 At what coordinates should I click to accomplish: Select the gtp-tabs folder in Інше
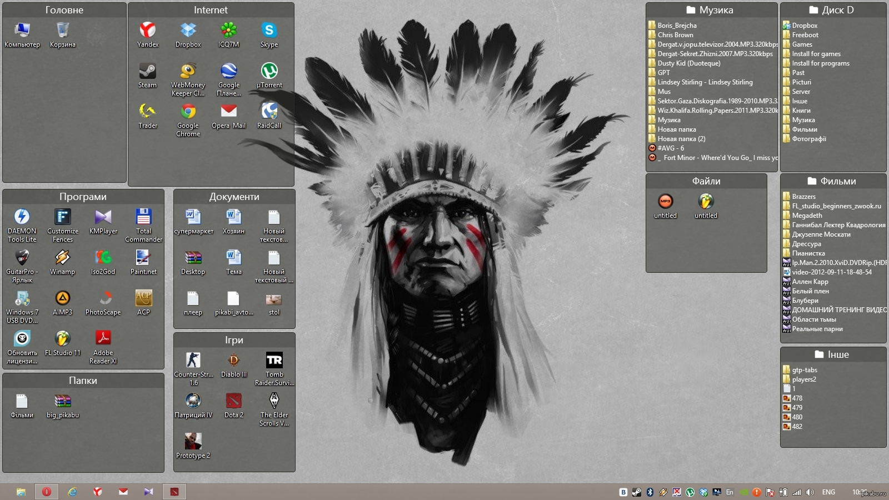point(804,370)
